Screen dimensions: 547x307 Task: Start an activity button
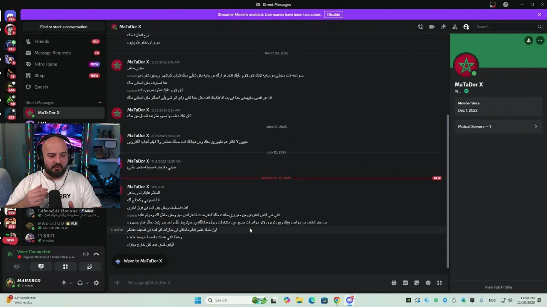pyautogui.click(x=65, y=266)
